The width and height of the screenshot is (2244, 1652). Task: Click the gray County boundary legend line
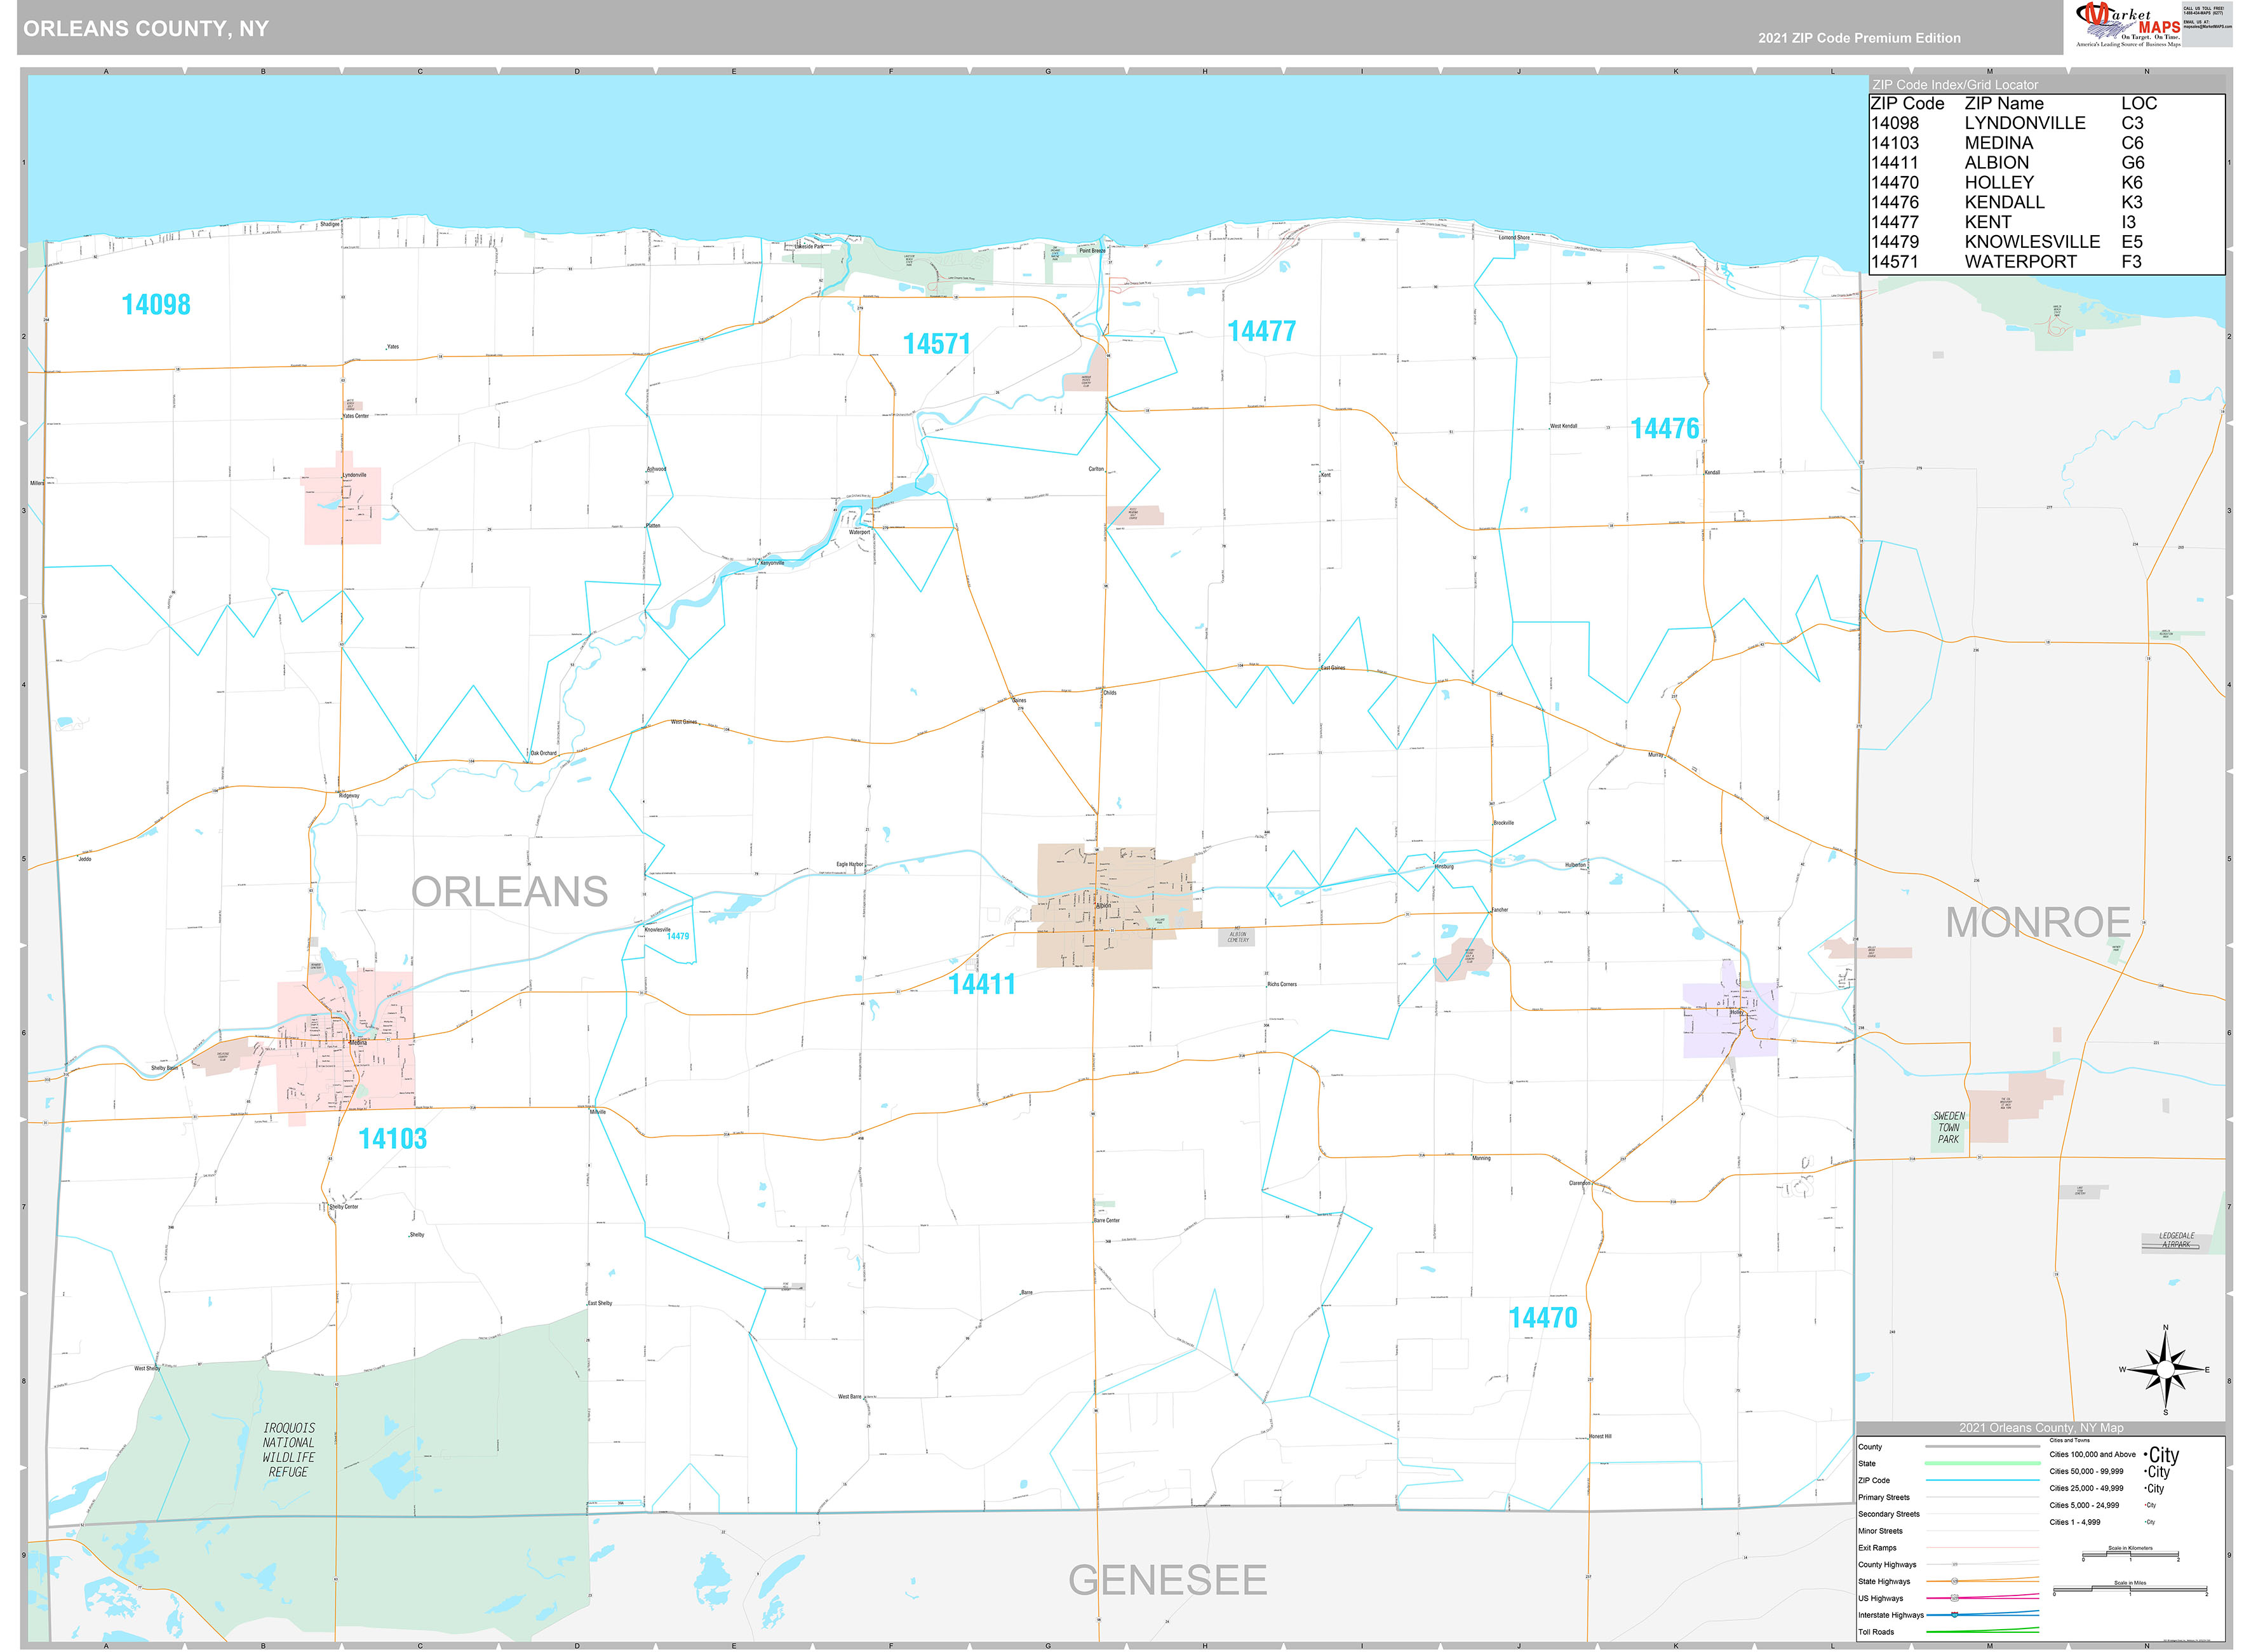pyautogui.click(x=1982, y=1447)
